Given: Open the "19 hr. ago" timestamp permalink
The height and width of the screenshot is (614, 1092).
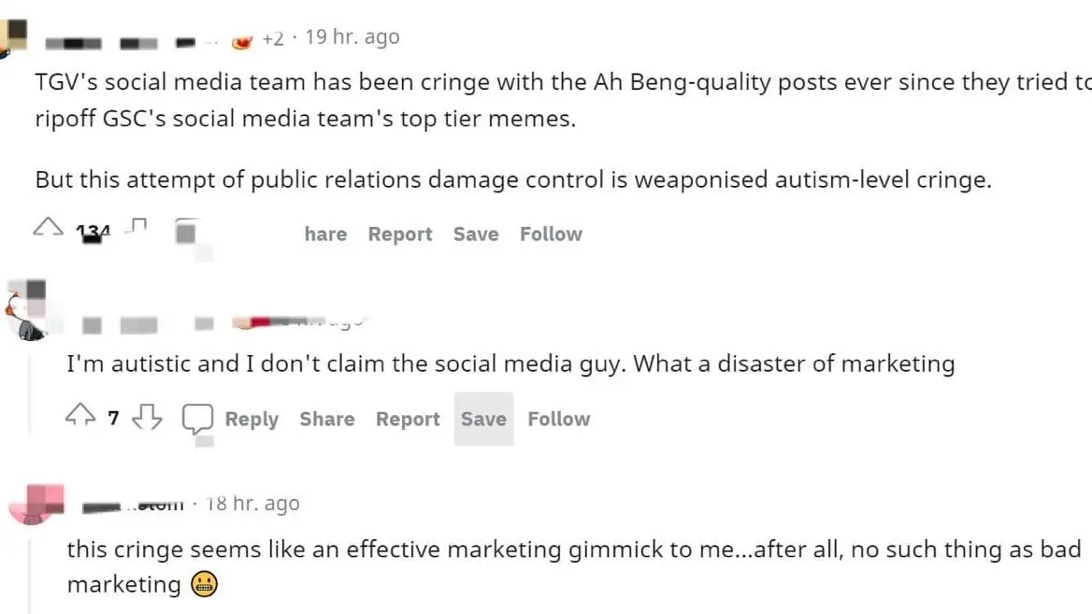Looking at the screenshot, I should coord(352,37).
